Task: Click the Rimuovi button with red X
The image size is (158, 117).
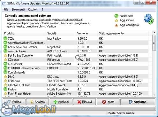Action: click(x=85, y=102)
